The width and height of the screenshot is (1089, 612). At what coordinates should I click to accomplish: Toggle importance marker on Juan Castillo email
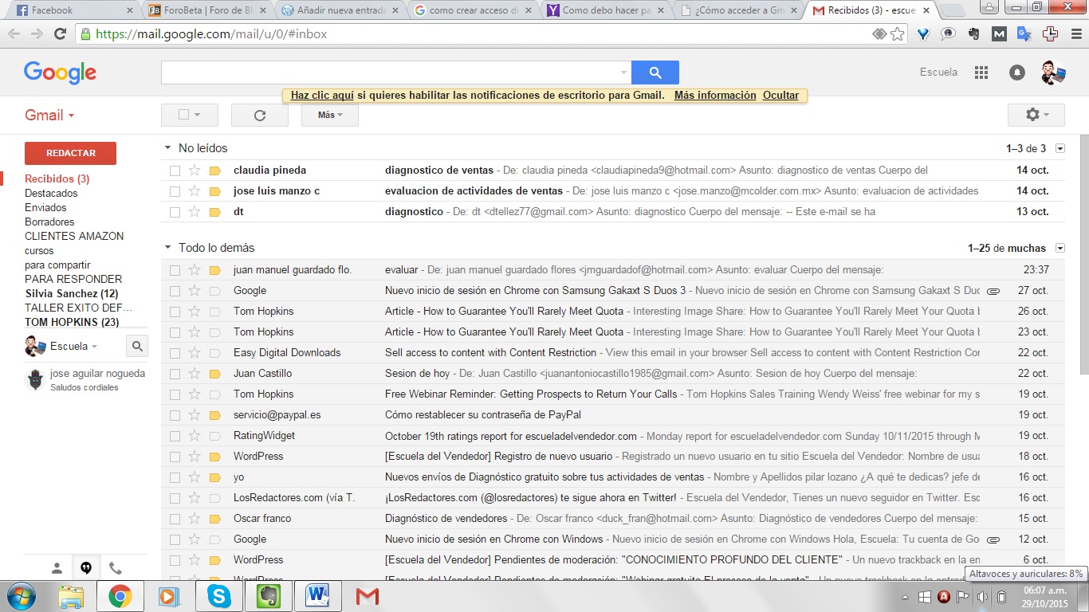click(x=214, y=373)
